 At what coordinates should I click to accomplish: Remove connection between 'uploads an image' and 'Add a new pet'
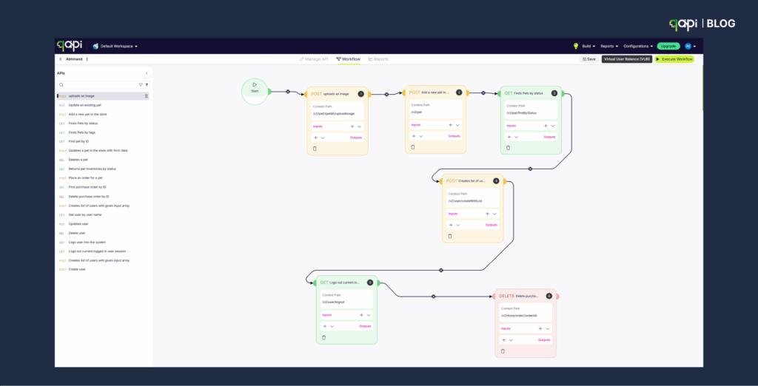point(386,94)
